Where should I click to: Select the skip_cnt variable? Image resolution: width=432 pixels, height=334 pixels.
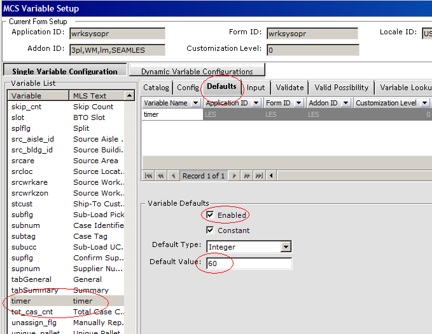coord(66,107)
